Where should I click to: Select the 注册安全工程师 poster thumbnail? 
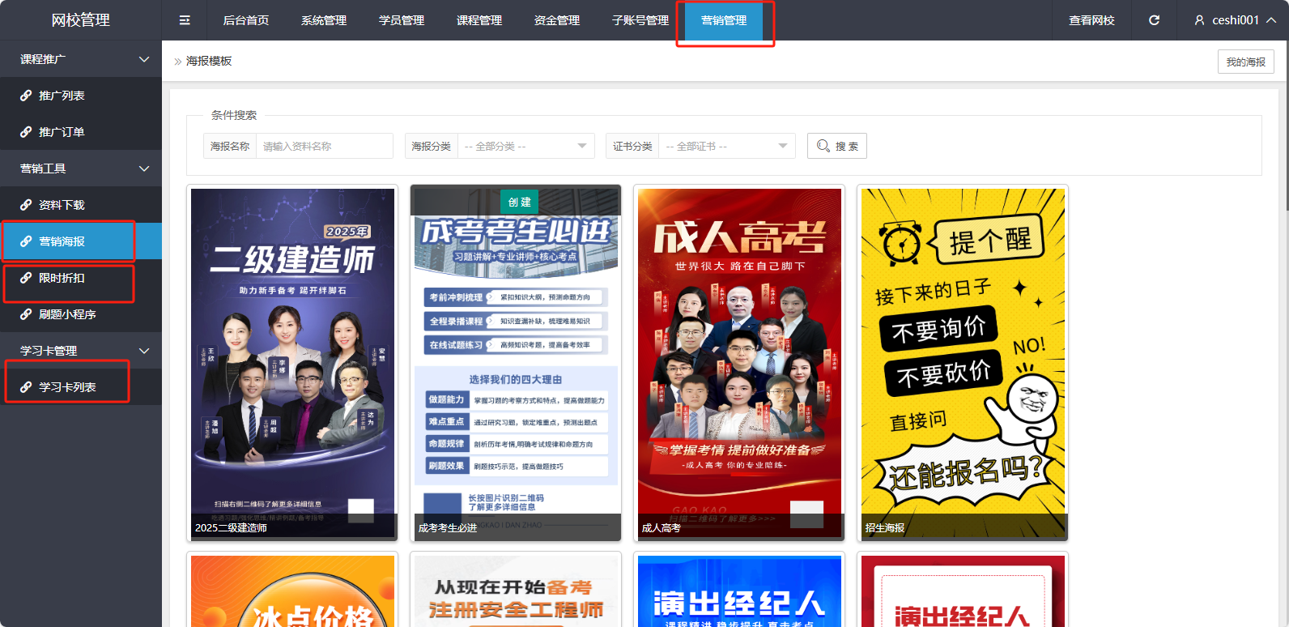516,590
